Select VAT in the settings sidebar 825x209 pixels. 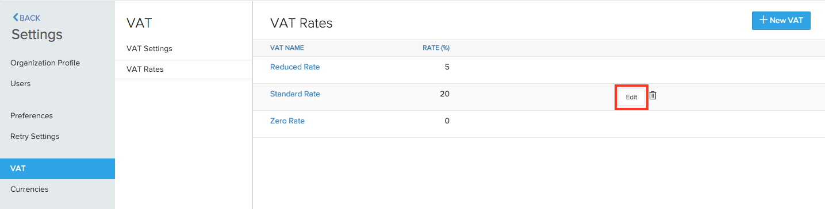pyautogui.click(x=57, y=169)
